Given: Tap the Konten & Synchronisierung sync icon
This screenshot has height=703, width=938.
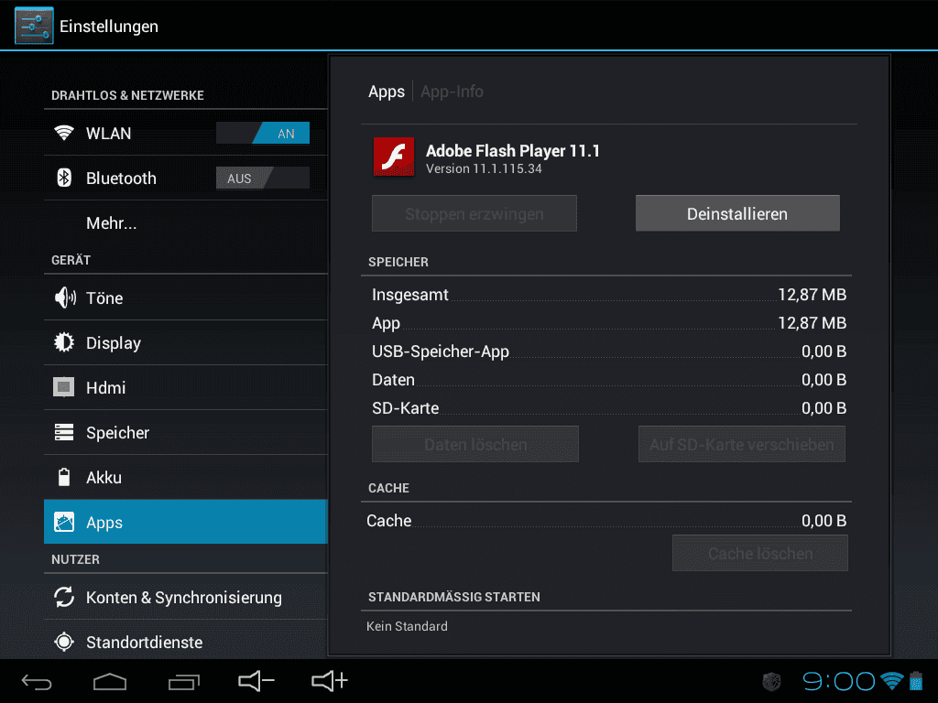Looking at the screenshot, I should 64,597.
